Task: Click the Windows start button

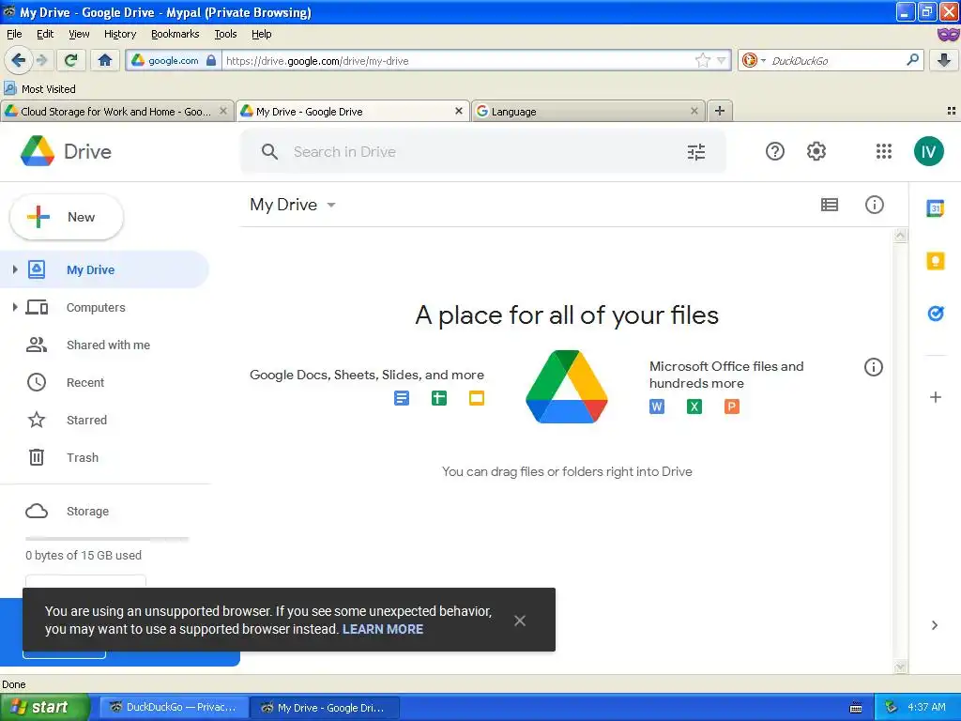Action: coord(45,707)
